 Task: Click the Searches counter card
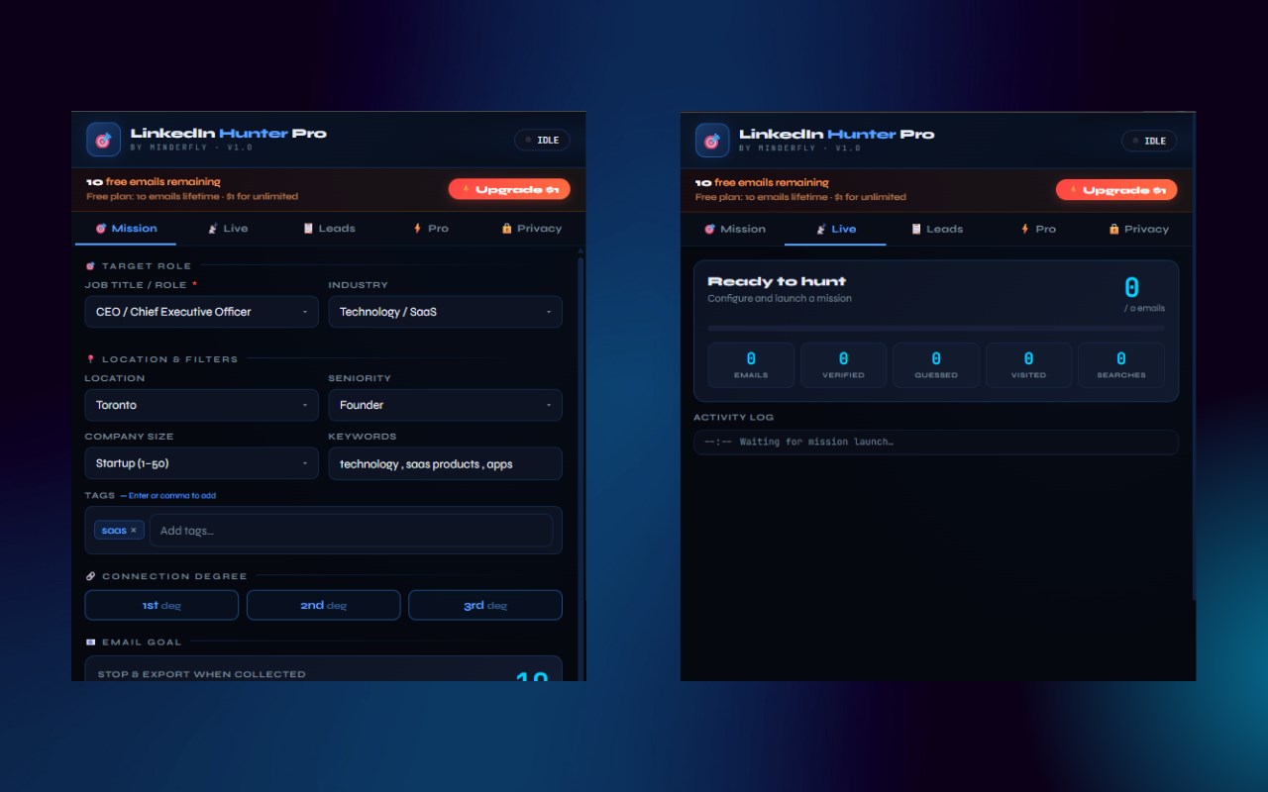pyautogui.click(x=1121, y=365)
